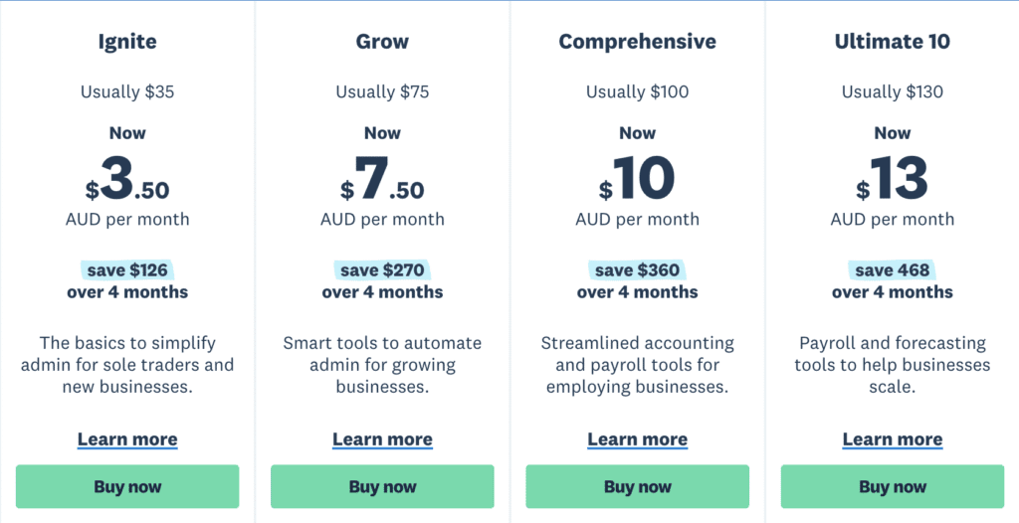The width and height of the screenshot is (1019, 523).
Task: Click the save $270 highlight badge
Action: click(382, 269)
